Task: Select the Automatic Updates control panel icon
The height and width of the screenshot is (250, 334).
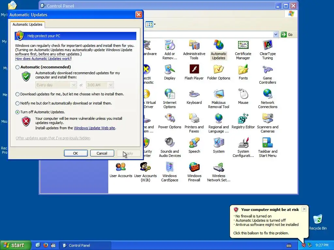Action: tap(219, 50)
